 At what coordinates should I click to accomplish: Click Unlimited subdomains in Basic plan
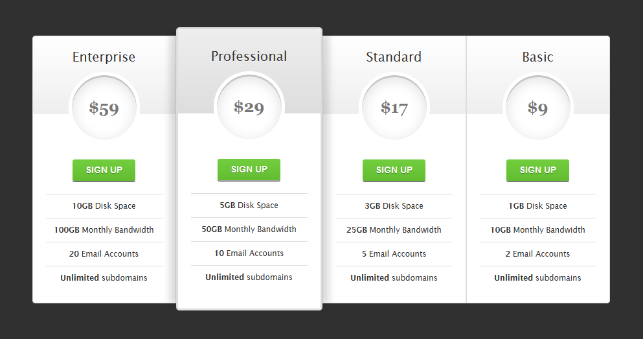click(x=537, y=278)
